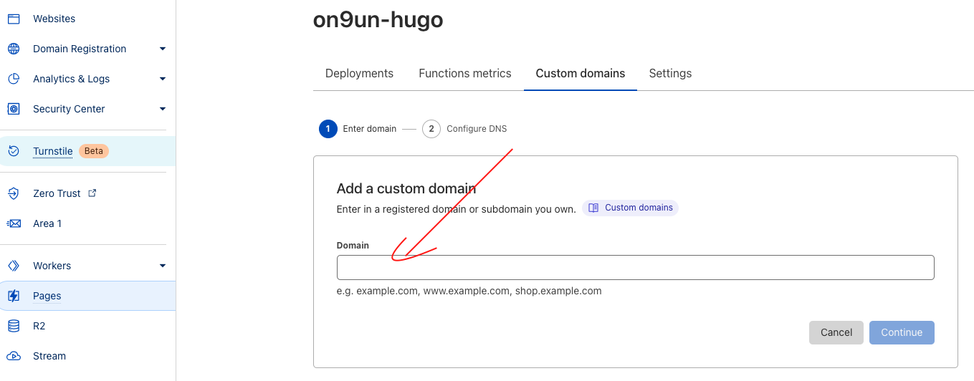This screenshot has width=974, height=381.
Task: Click the Workers diamond icon
Action: [x=14, y=266]
